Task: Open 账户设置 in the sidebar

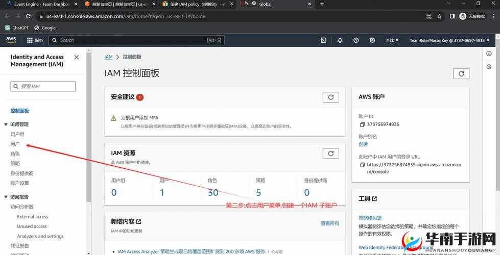Action: tap(20, 183)
